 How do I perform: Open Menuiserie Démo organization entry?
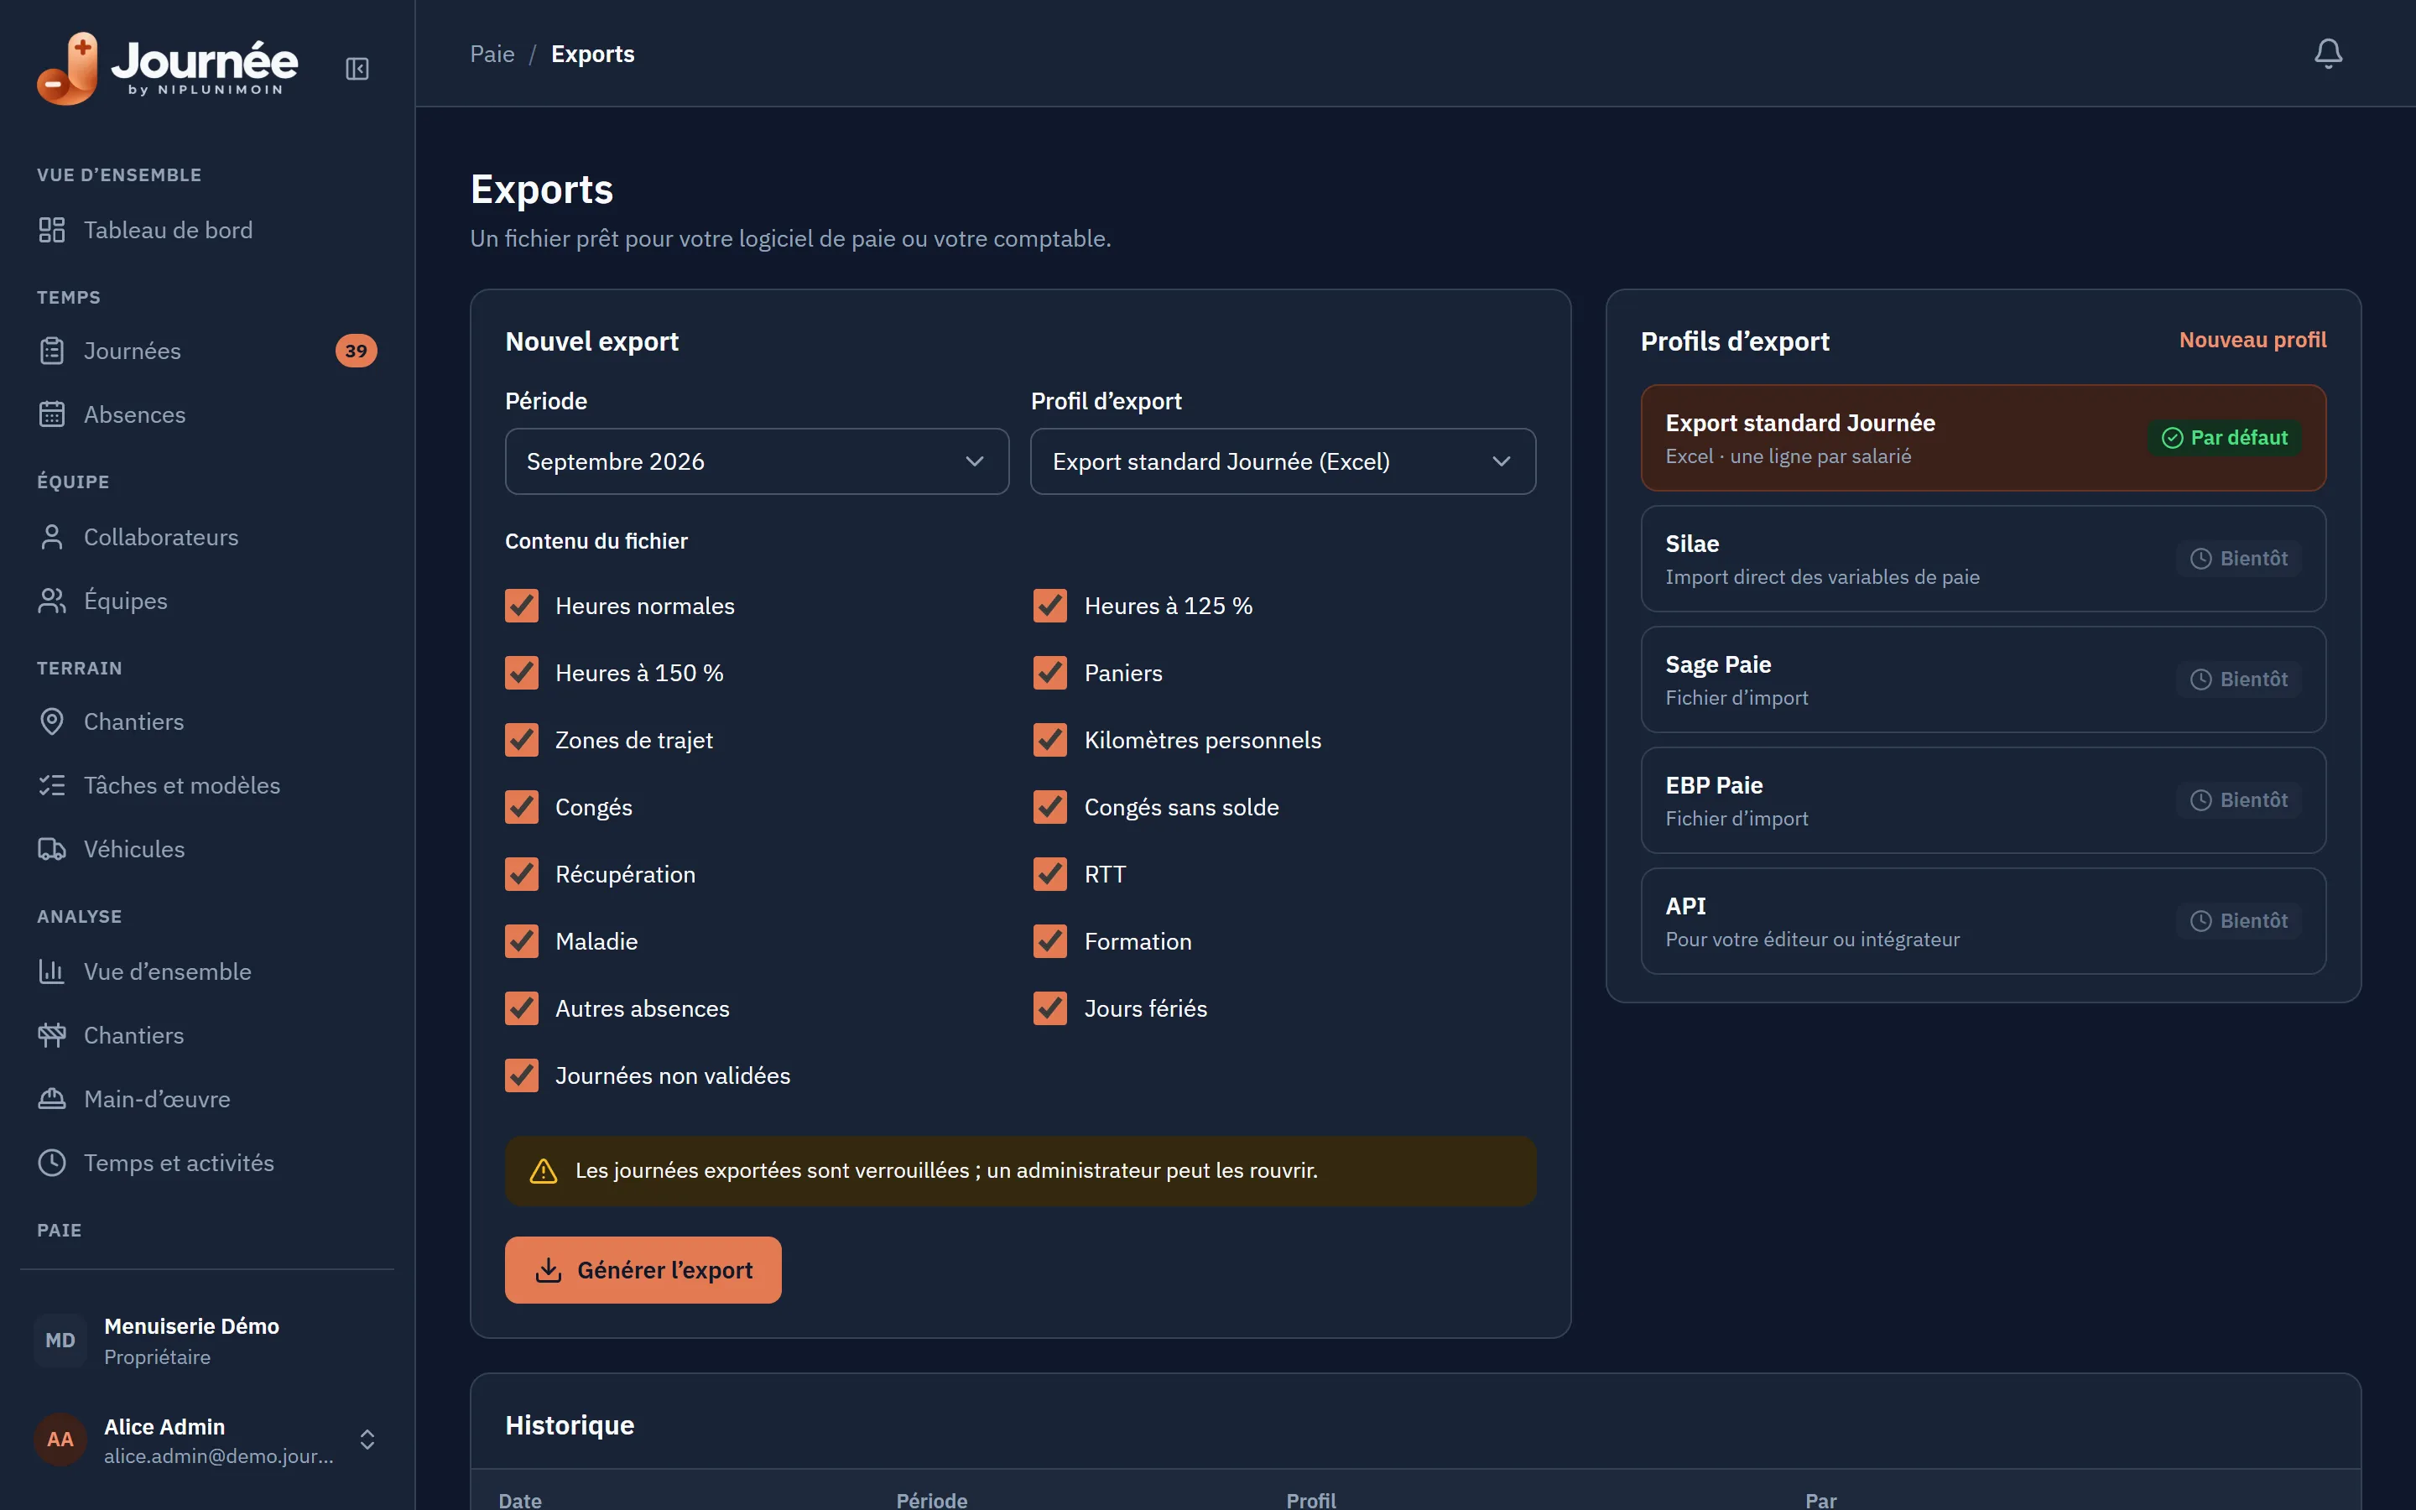(x=206, y=1341)
